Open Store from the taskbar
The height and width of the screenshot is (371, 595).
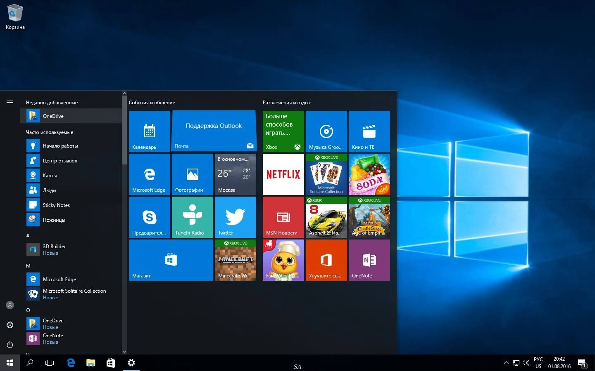[x=111, y=363]
